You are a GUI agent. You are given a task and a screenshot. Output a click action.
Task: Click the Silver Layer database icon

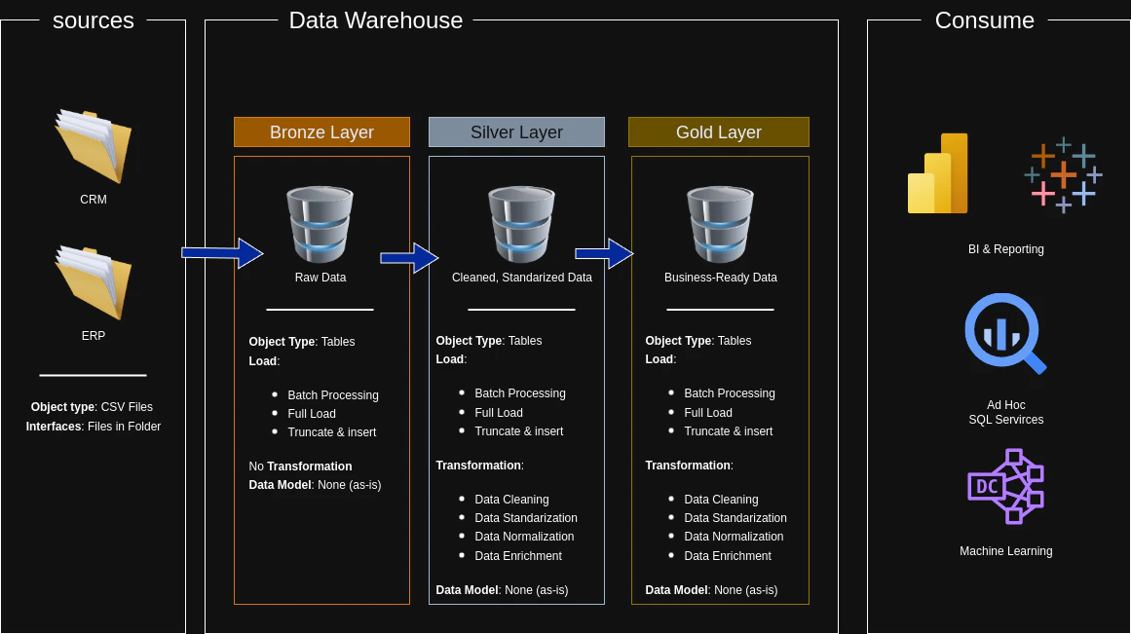(x=519, y=224)
